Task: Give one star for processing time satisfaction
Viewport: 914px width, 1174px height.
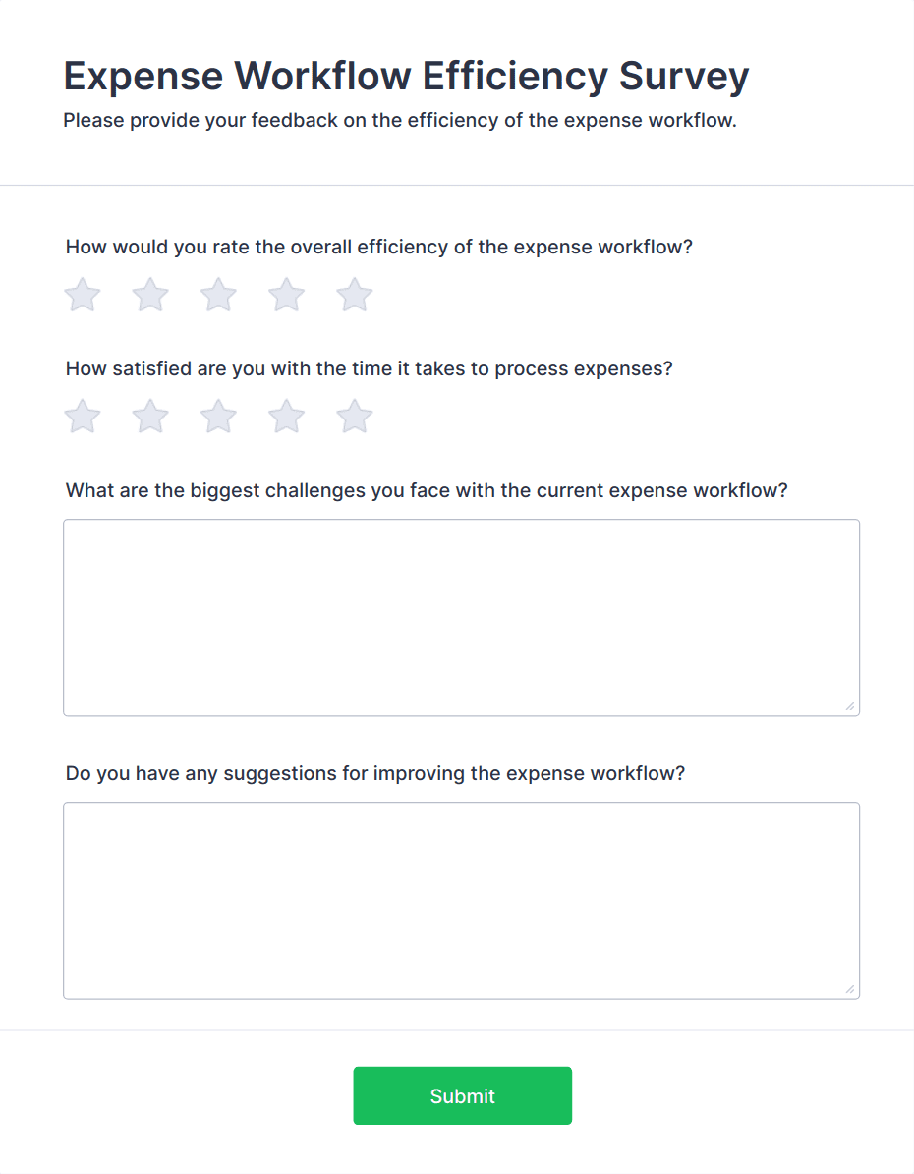Action: tap(82, 416)
